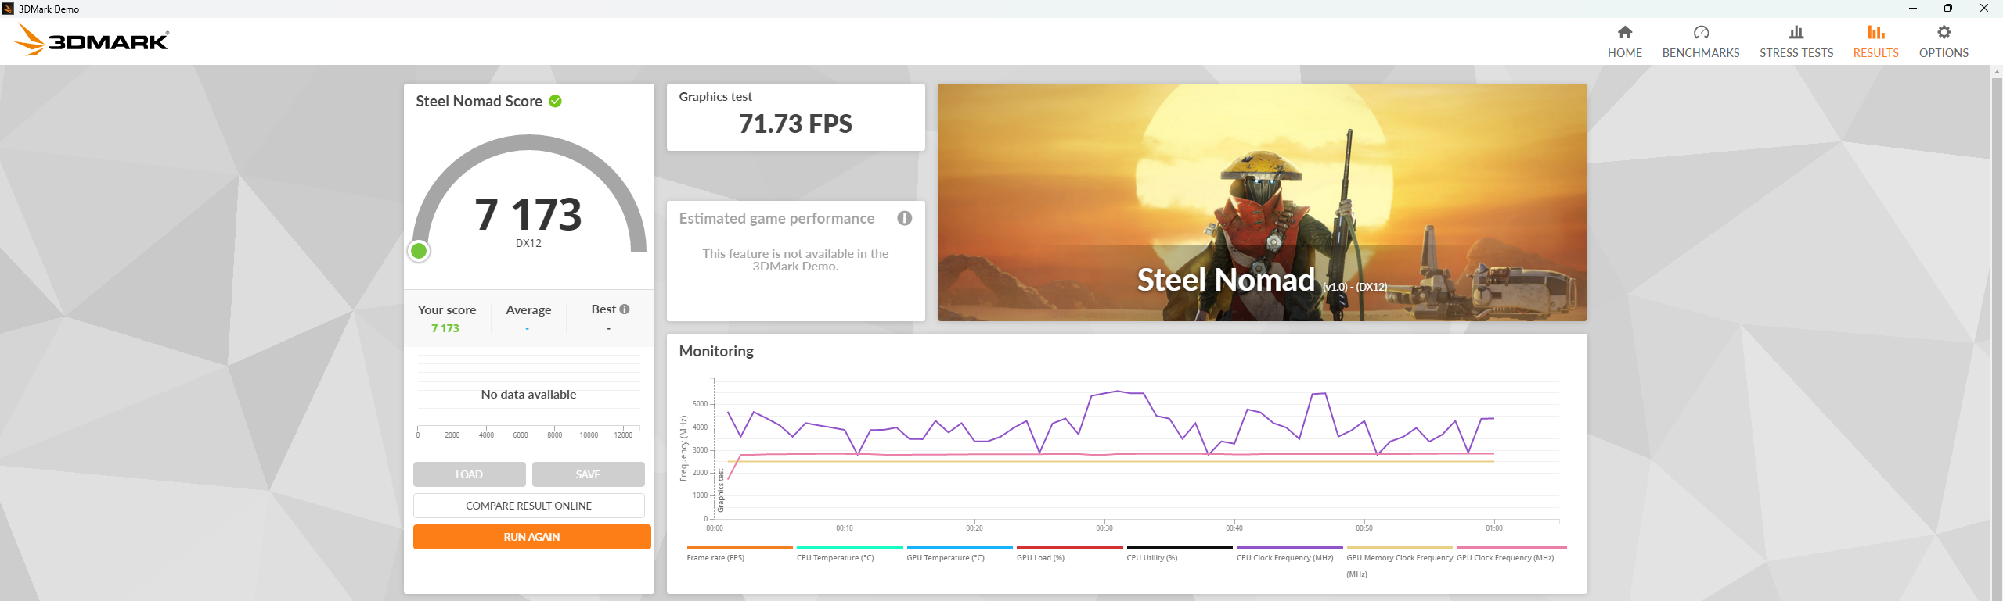Click the info icon next to Best
Screen dimensions: 2003x601
(625, 309)
